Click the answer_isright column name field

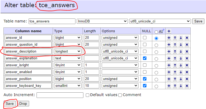(x=28, y=65)
